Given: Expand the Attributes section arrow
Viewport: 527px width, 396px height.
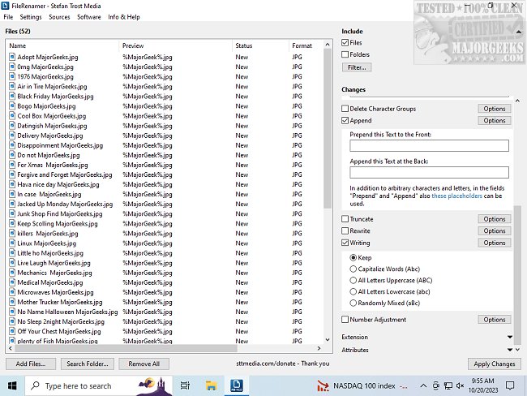Looking at the screenshot, I should click(x=510, y=350).
